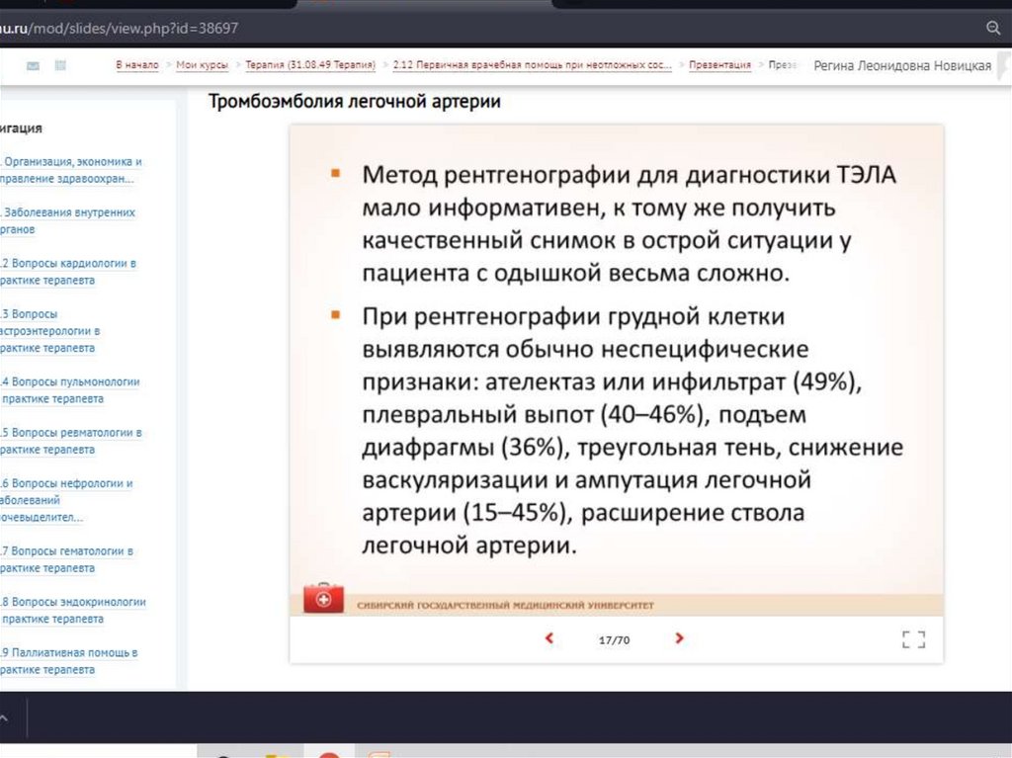Open 'Терапия (31.08.49 Терапия)' breadcrumb
The image size is (1012, 758).
[310, 65]
